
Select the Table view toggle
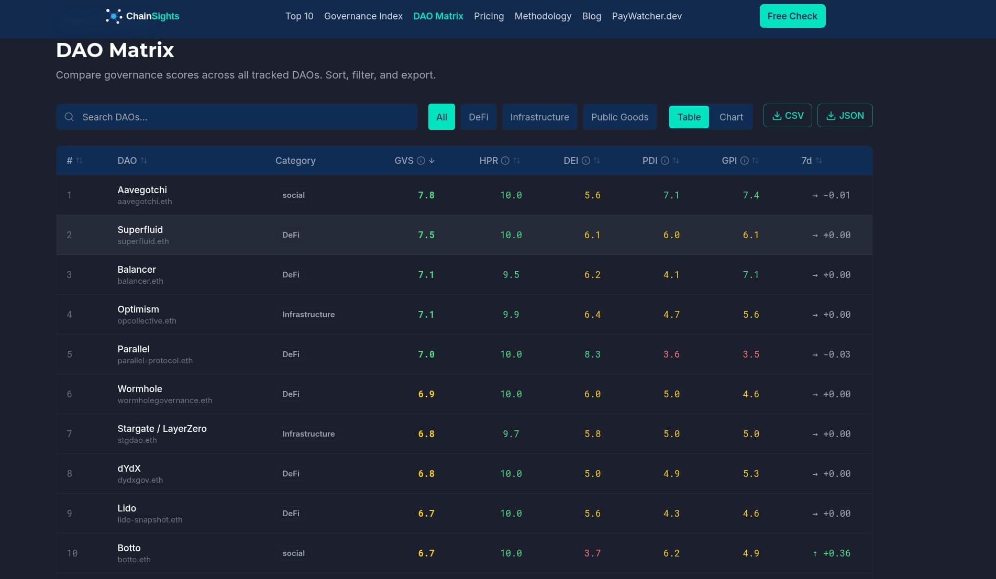(689, 117)
